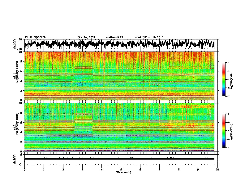Screen dimensions: 245x190
Task: Click the time axis tick label "6"
Action: tap(140, 170)
